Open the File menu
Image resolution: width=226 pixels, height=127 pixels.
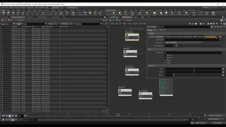pyautogui.click(x=3, y=8)
